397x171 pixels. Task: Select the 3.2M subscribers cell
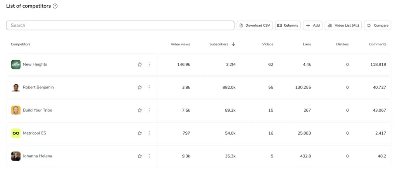click(231, 65)
